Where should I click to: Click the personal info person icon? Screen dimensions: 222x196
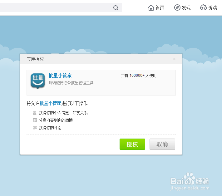click(x=35, y=113)
